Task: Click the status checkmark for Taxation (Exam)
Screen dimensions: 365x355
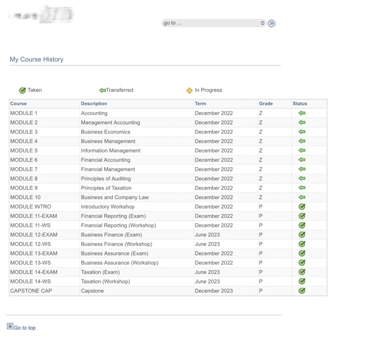Action: click(x=302, y=272)
